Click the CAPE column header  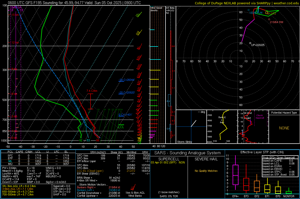point(19,152)
